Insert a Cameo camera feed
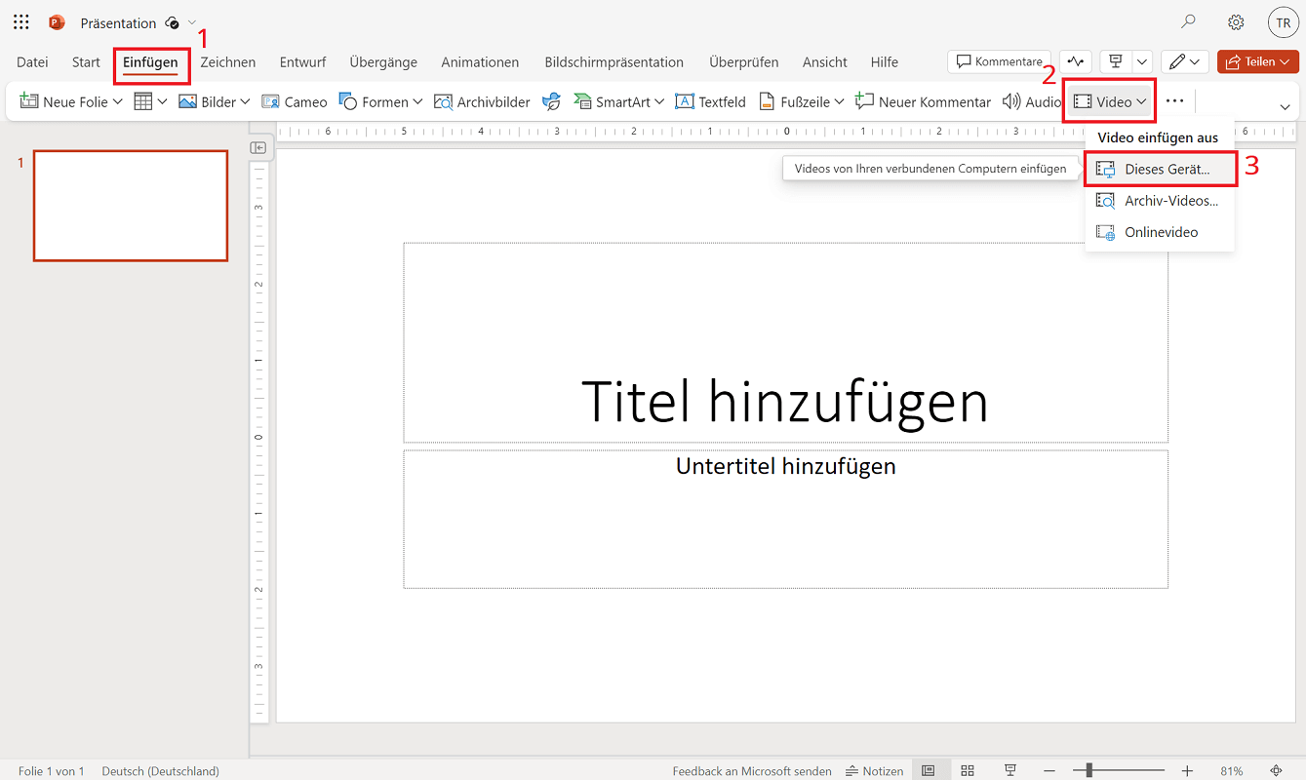This screenshot has height=780, width=1306. coord(295,101)
